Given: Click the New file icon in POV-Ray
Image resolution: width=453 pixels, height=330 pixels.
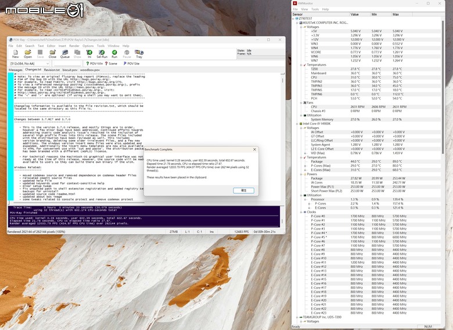Looking at the screenshot, I should tap(16, 54).
